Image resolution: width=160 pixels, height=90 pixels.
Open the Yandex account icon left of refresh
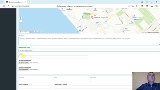(x=4, y=6)
